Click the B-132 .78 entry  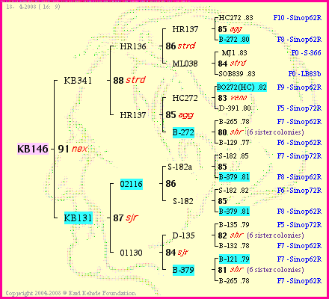tap(234, 246)
